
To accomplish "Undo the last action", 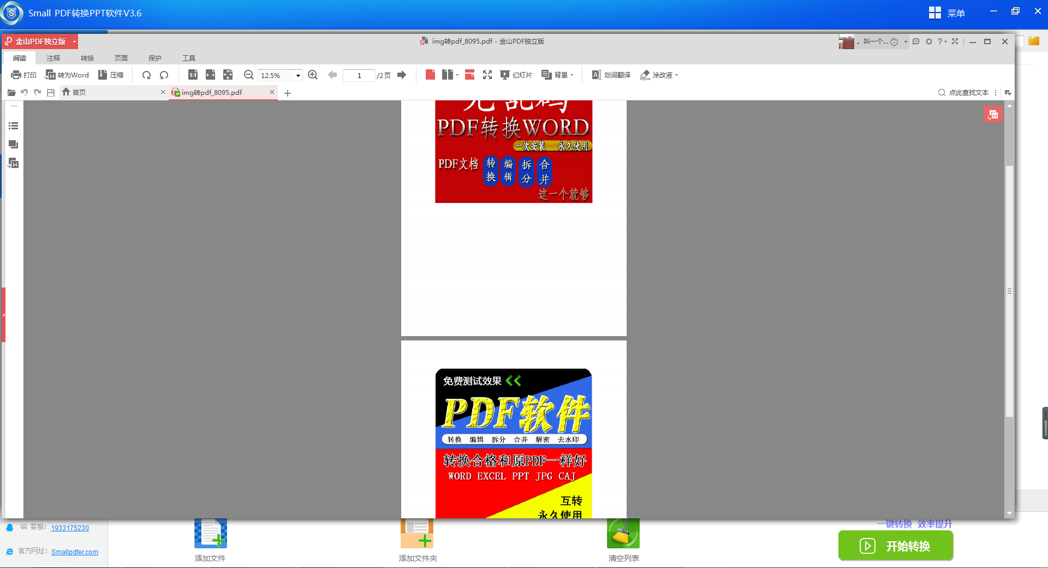I will click(24, 93).
